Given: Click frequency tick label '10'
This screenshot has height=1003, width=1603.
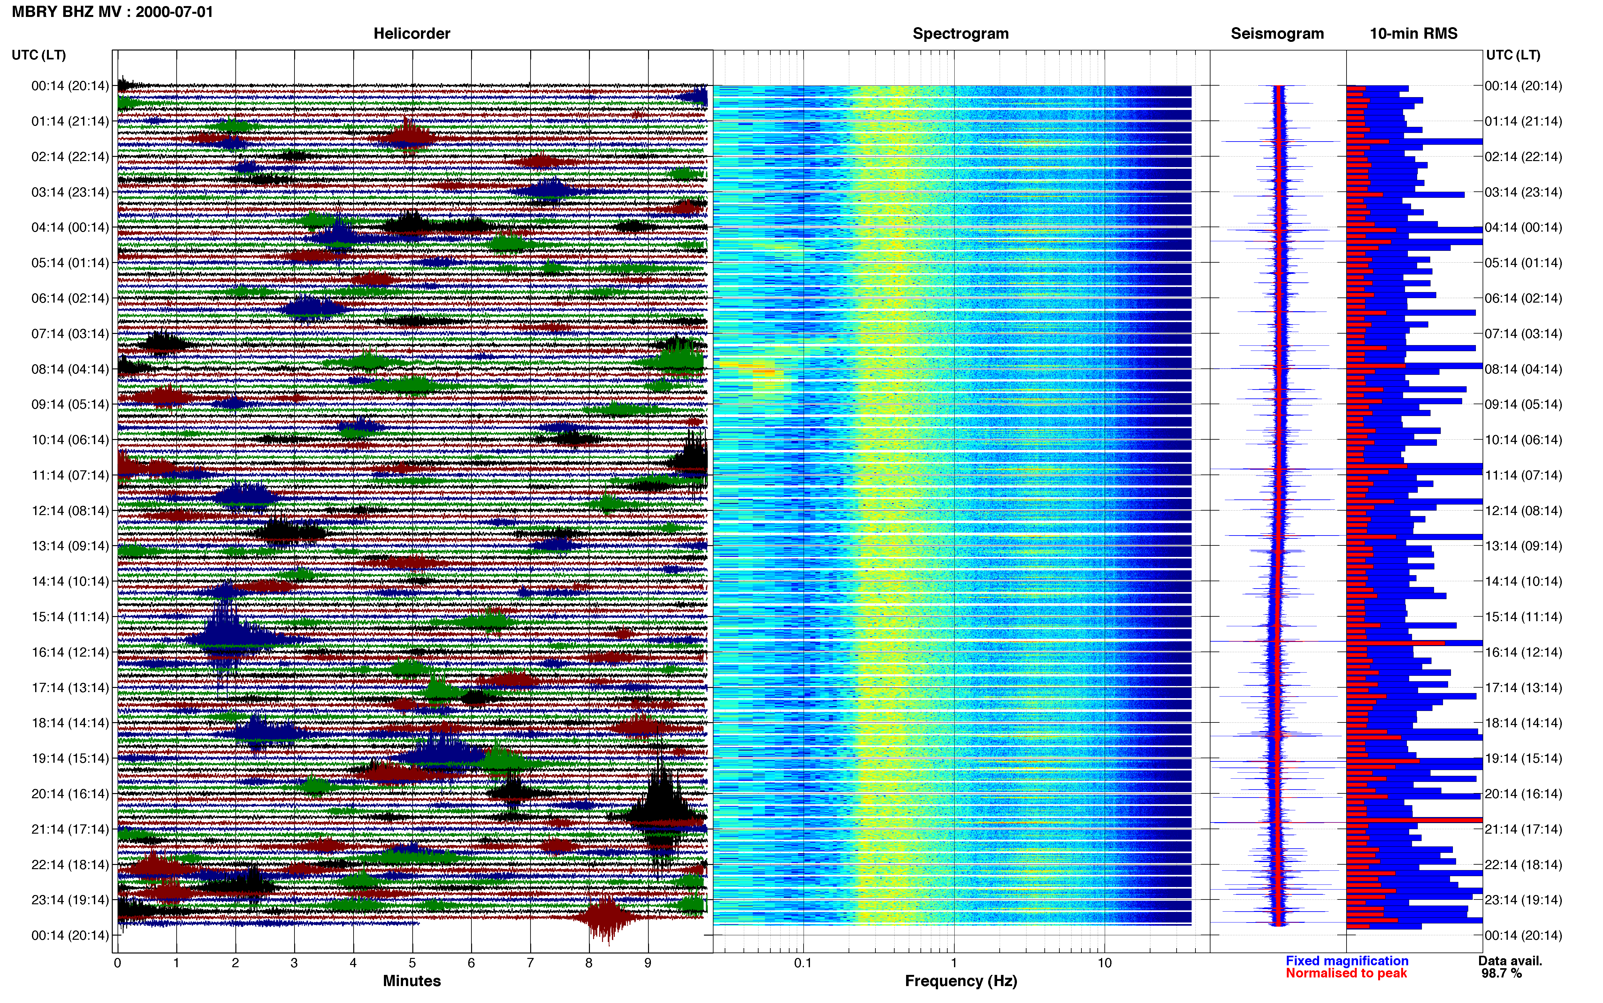Looking at the screenshot, I should pyautogui.click(x=1104, y=962).
